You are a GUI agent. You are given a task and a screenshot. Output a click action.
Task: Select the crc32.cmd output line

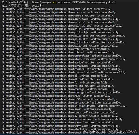coord(59,99)
